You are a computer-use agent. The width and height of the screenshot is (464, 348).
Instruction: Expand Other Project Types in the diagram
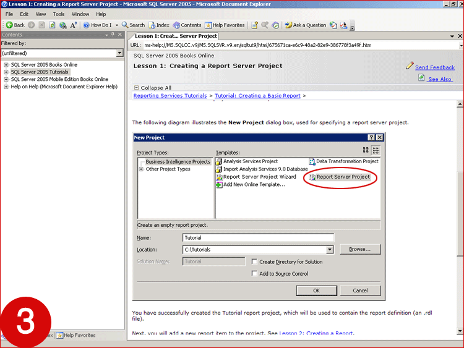point(141,169)
